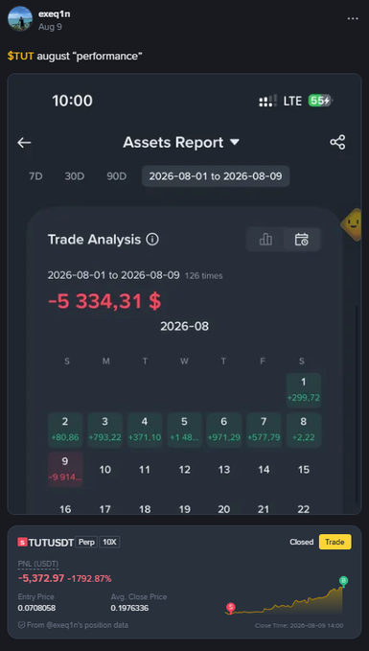
Task: Switch to the 7D range tab
Action: point(35,176)
